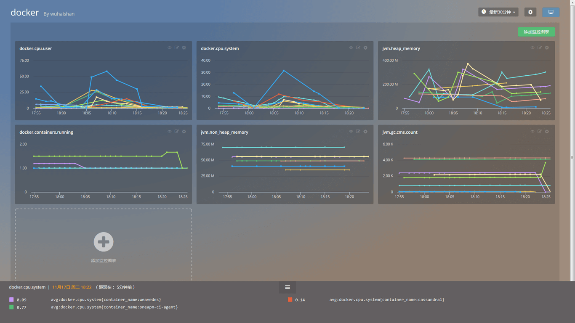Click the docker.cpu.system label in legend bar
The image size is (575, 323).
click(27, 287)
